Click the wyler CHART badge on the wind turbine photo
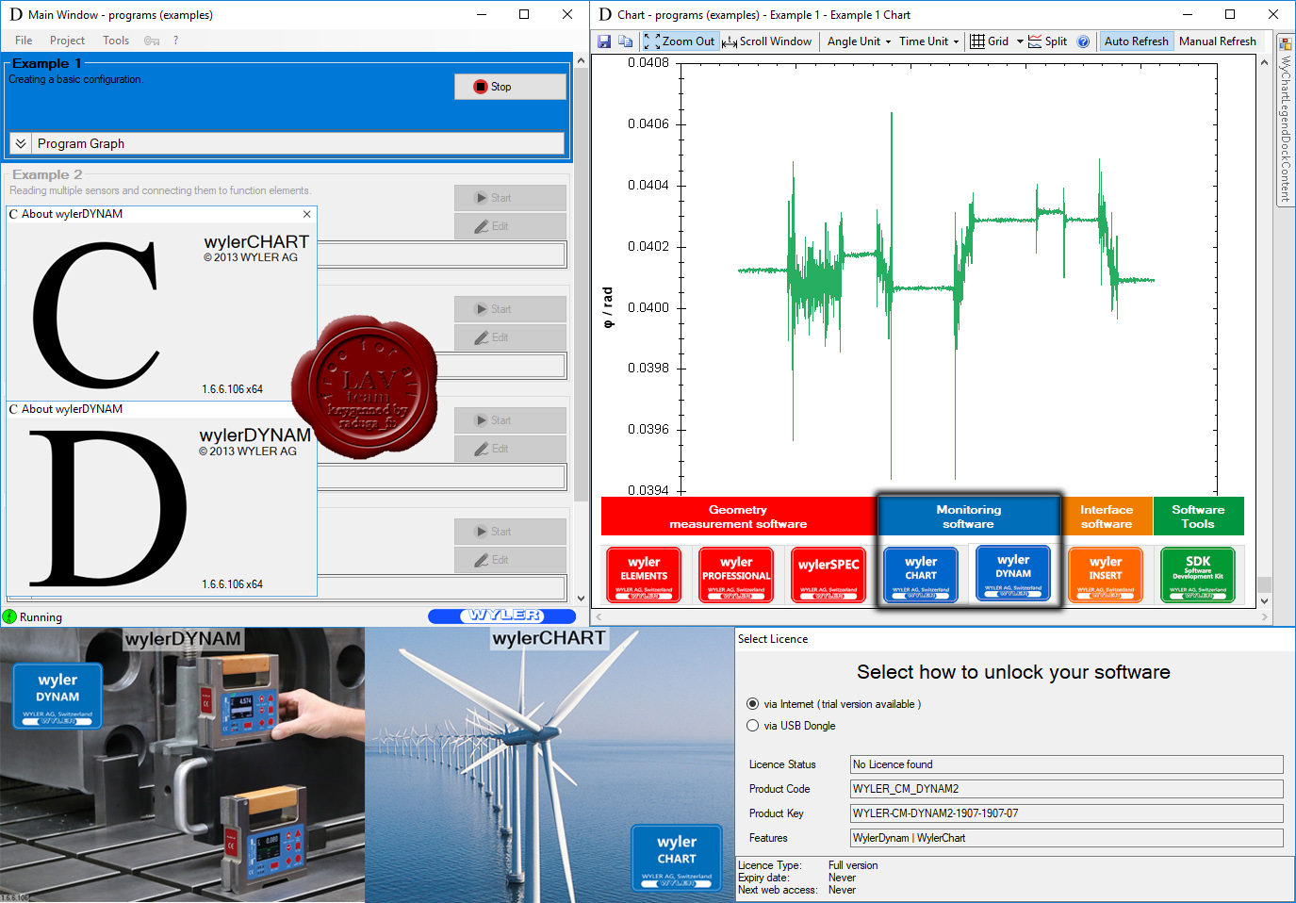This screenshot has width=1296, height=903. point(677,858)
